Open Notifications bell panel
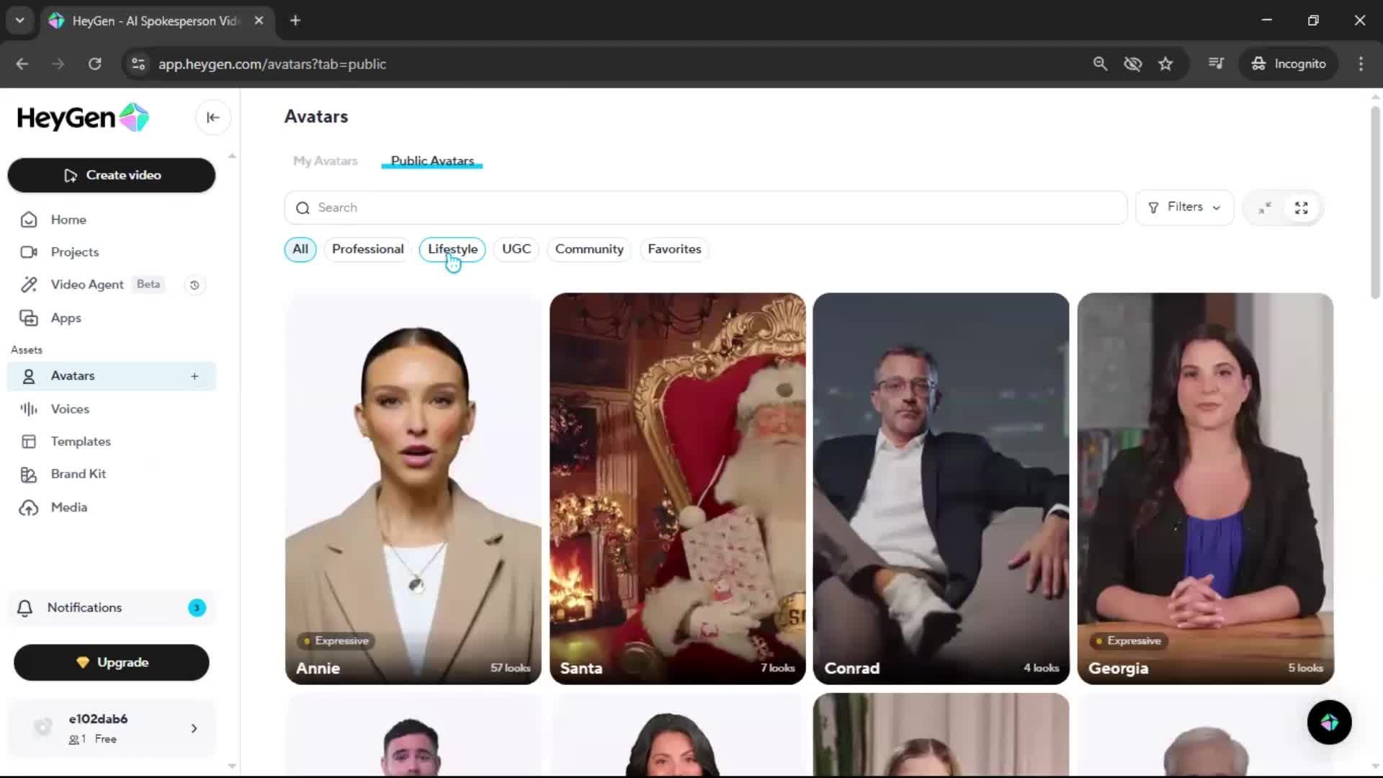Viewport: 1383px width, 778px height. 84,607
